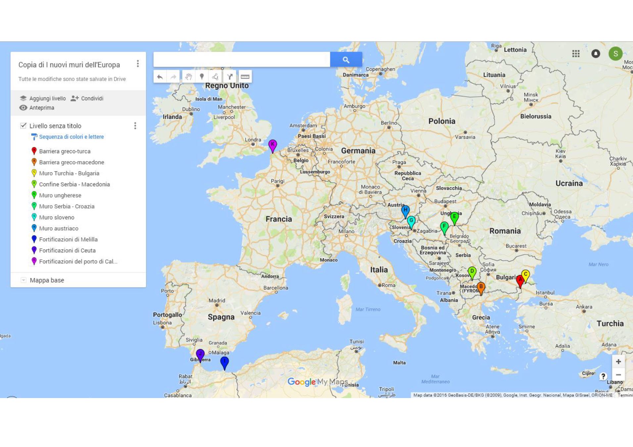Open layer options three-dot menu

[135, 126]
